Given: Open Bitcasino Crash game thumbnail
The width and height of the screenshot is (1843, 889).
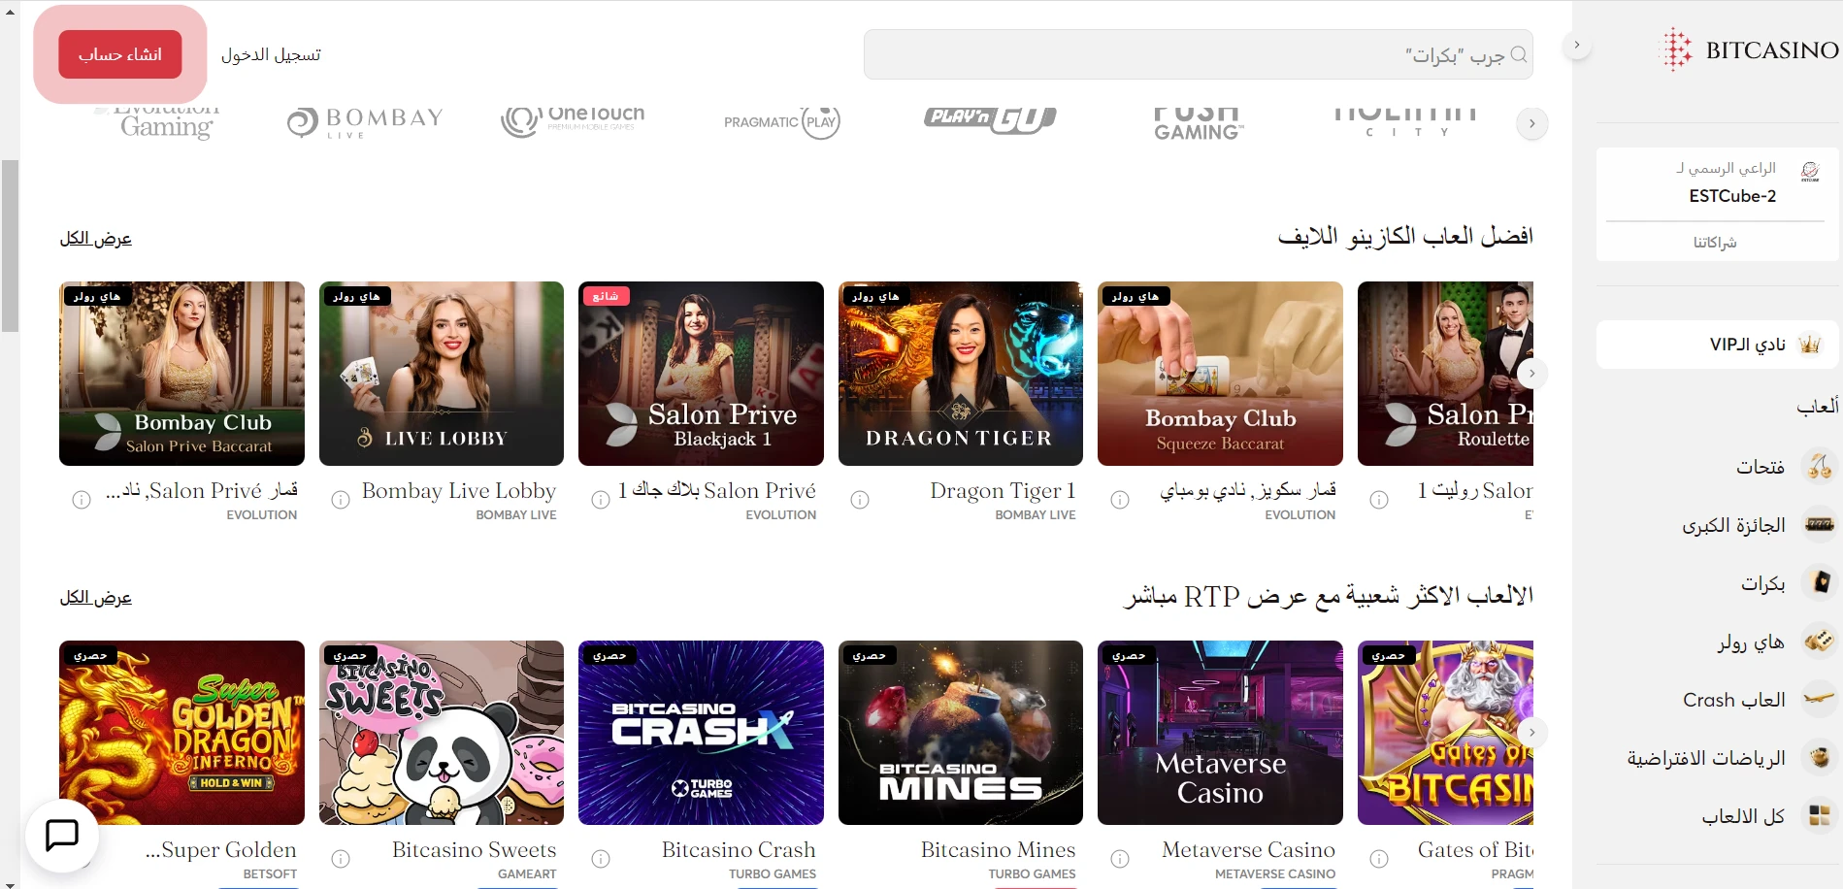Looking at the screenshot, I should (x=701, y=733).
